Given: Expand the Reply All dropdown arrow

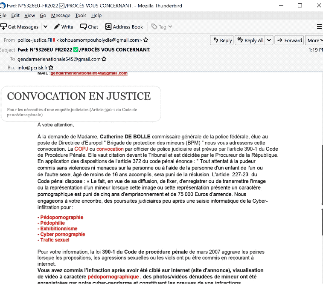Looking at the screenshot, I should click(x=269, y=40).
